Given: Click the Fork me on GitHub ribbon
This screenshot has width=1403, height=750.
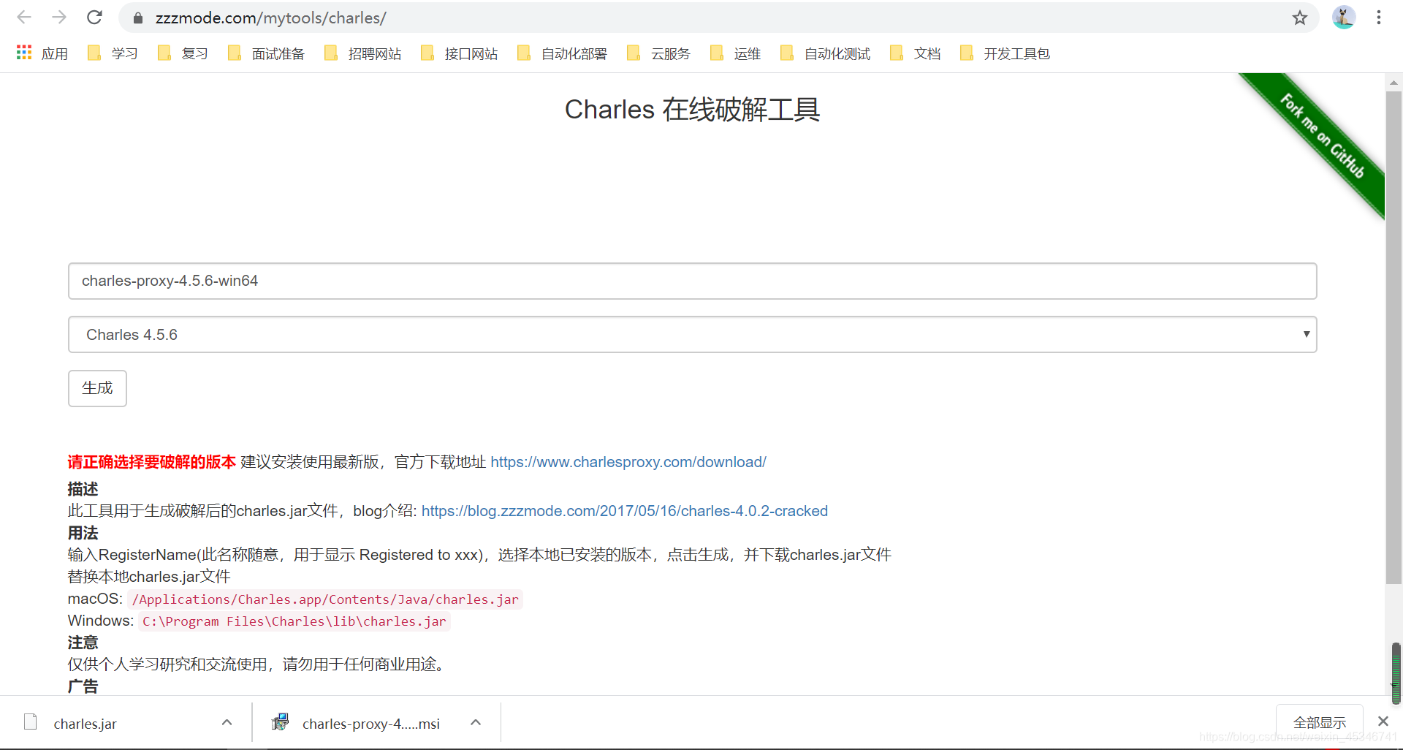Looking at the screenshot, I should [1322, 136].
